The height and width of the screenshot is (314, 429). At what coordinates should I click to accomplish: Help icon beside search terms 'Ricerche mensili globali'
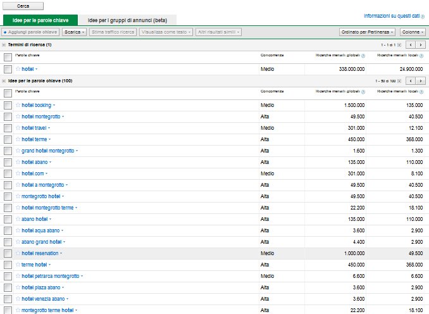363,56
